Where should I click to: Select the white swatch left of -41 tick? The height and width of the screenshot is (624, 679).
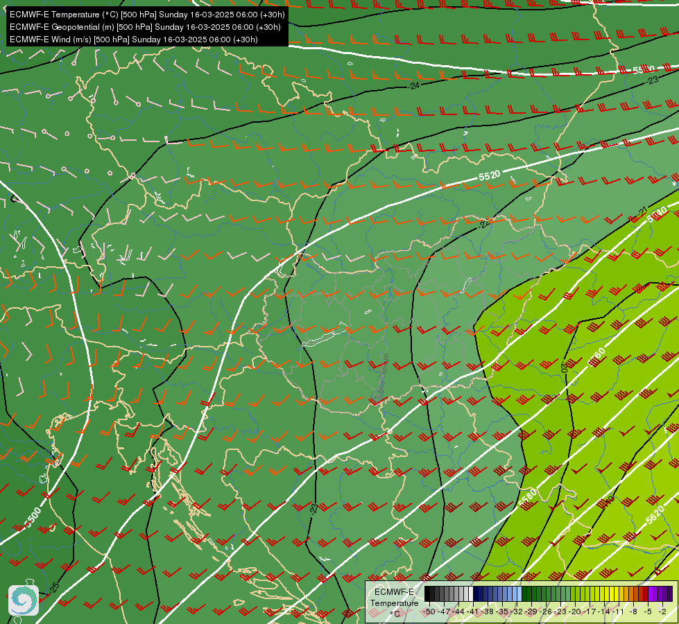(x=471, y=593)
